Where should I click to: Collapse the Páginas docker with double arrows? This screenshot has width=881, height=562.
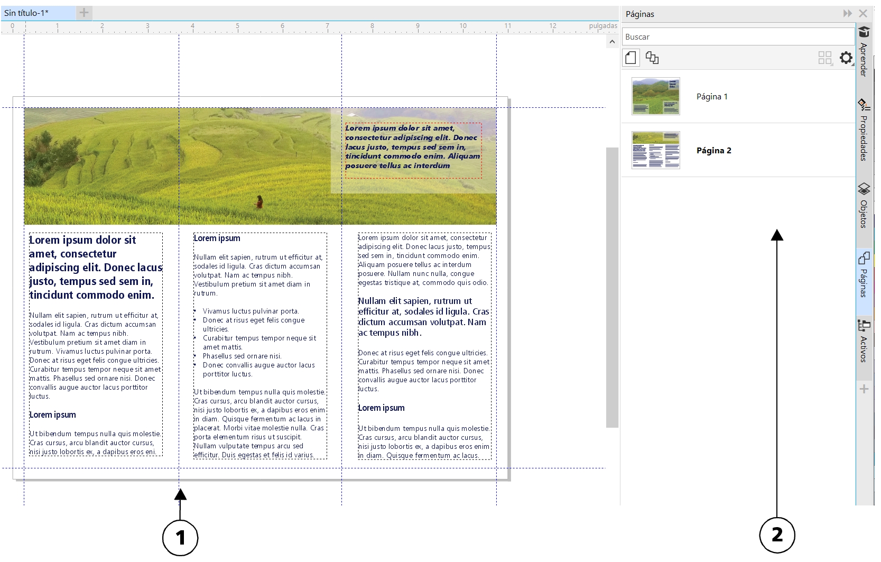tap(847, 13)
